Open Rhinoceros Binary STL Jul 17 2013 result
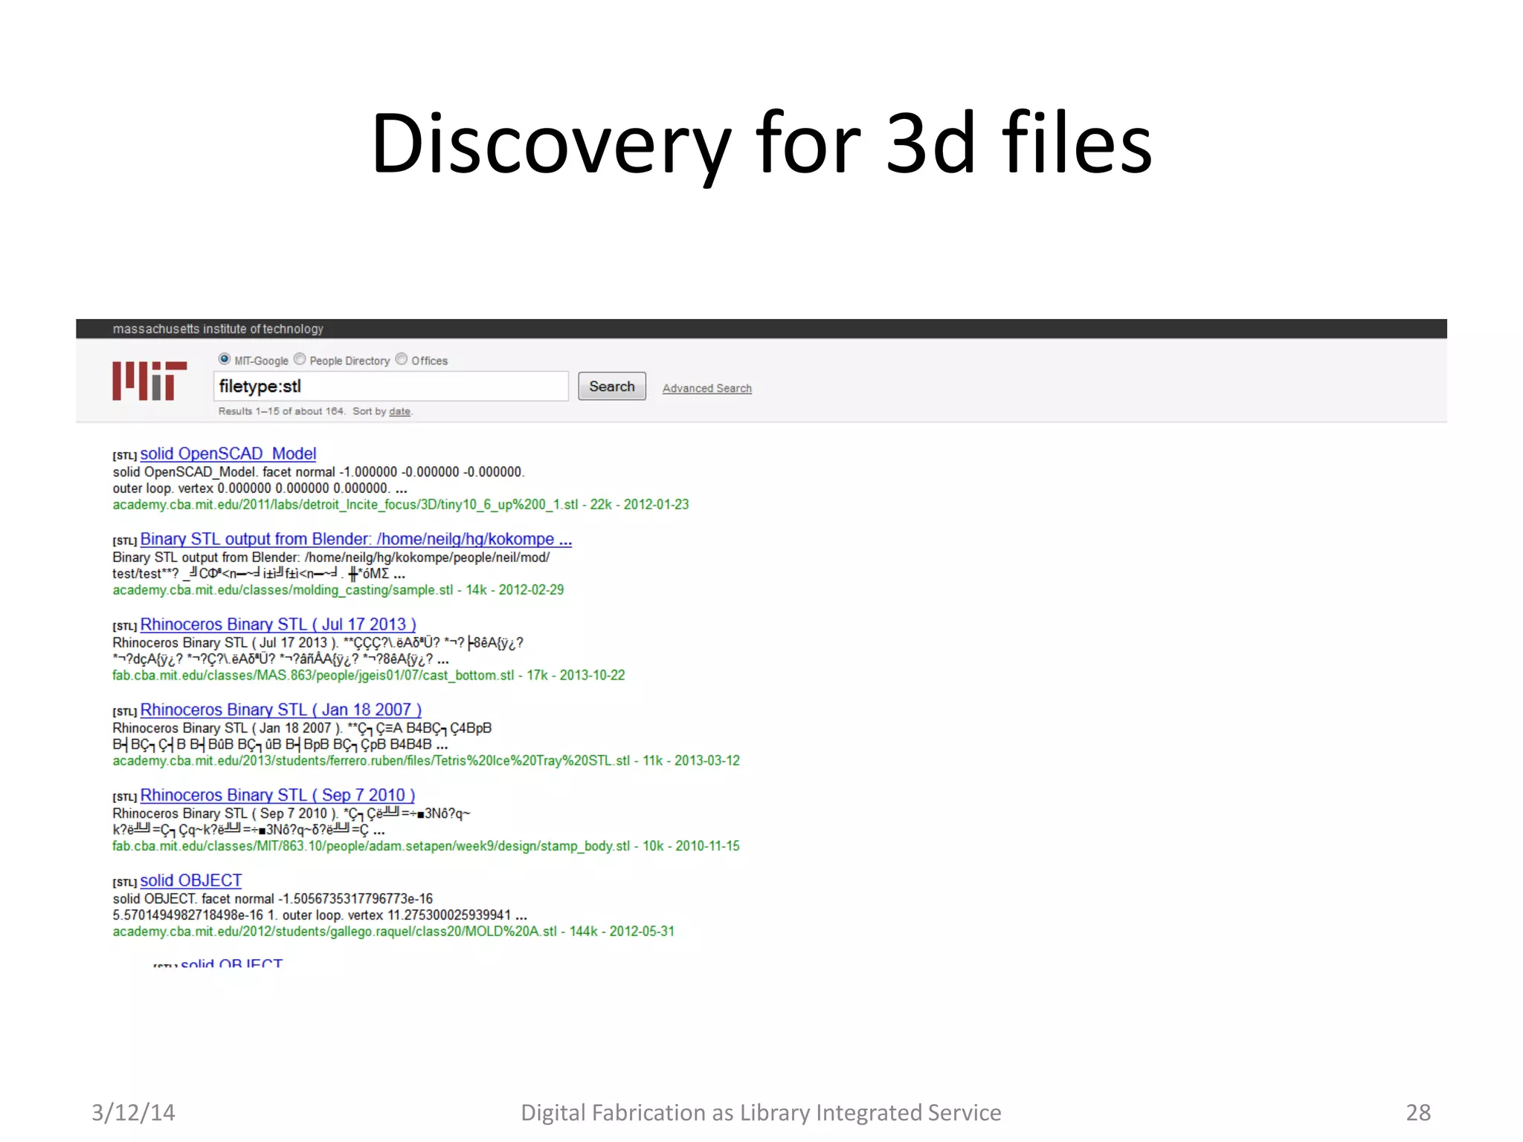This screenshot has width=1523, height=1142. (x=278, y=625)
